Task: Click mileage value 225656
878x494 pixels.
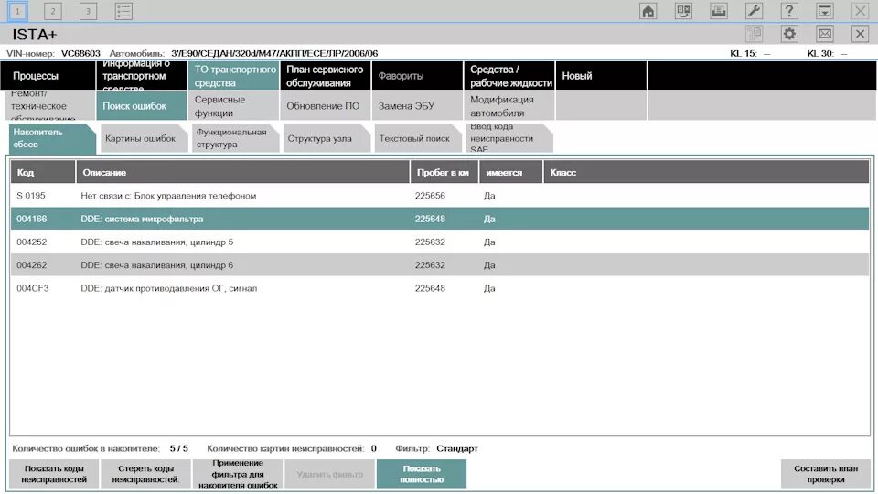Action: click(x=430, y=196)
